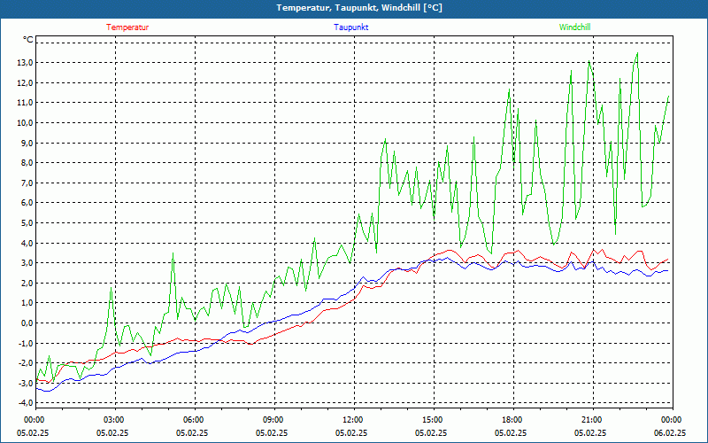Screen dimensions: 708x443
Task: Click the chart title 'Temperatur, Taupunkt, Windchill [°C]'
Action: click(x=359, y=8)
